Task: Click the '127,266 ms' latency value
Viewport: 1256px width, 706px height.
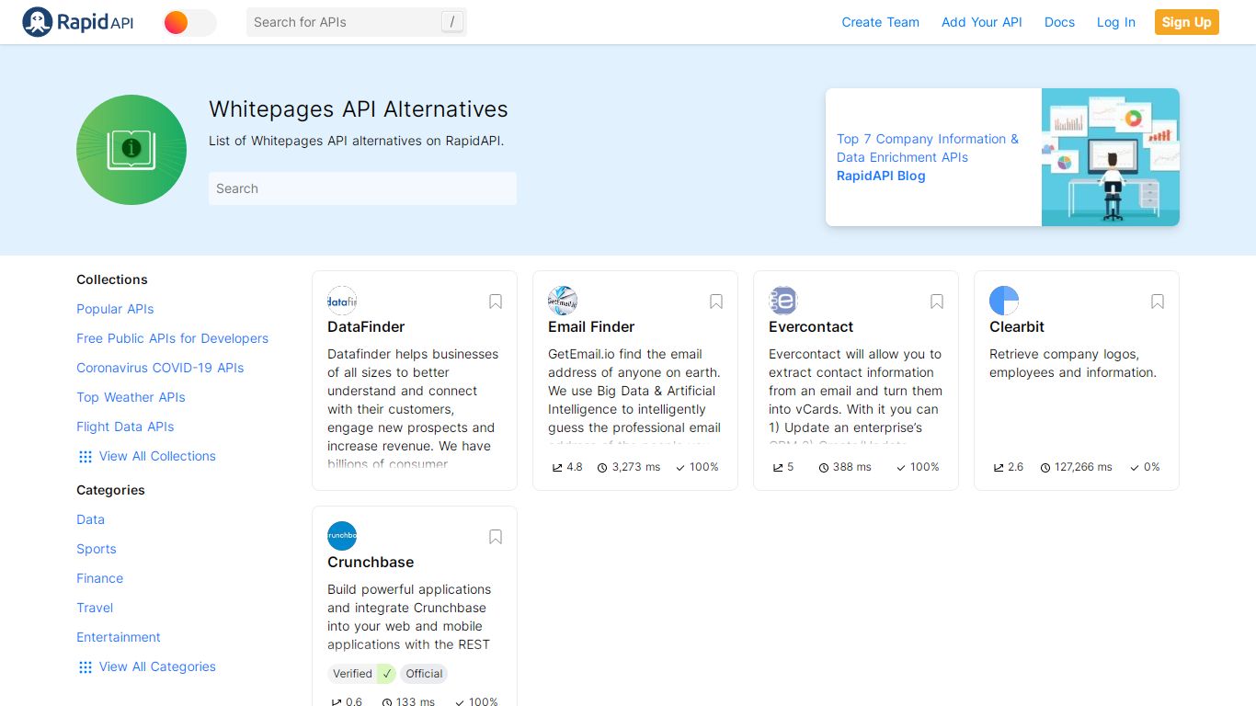Action: [x=1083, y=467]
